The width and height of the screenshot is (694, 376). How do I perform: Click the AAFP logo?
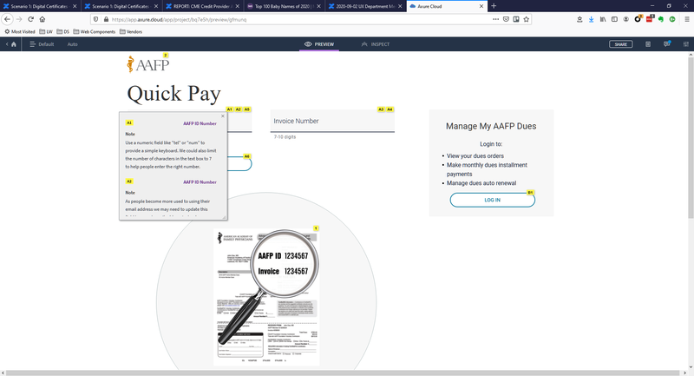click(147, 64)
